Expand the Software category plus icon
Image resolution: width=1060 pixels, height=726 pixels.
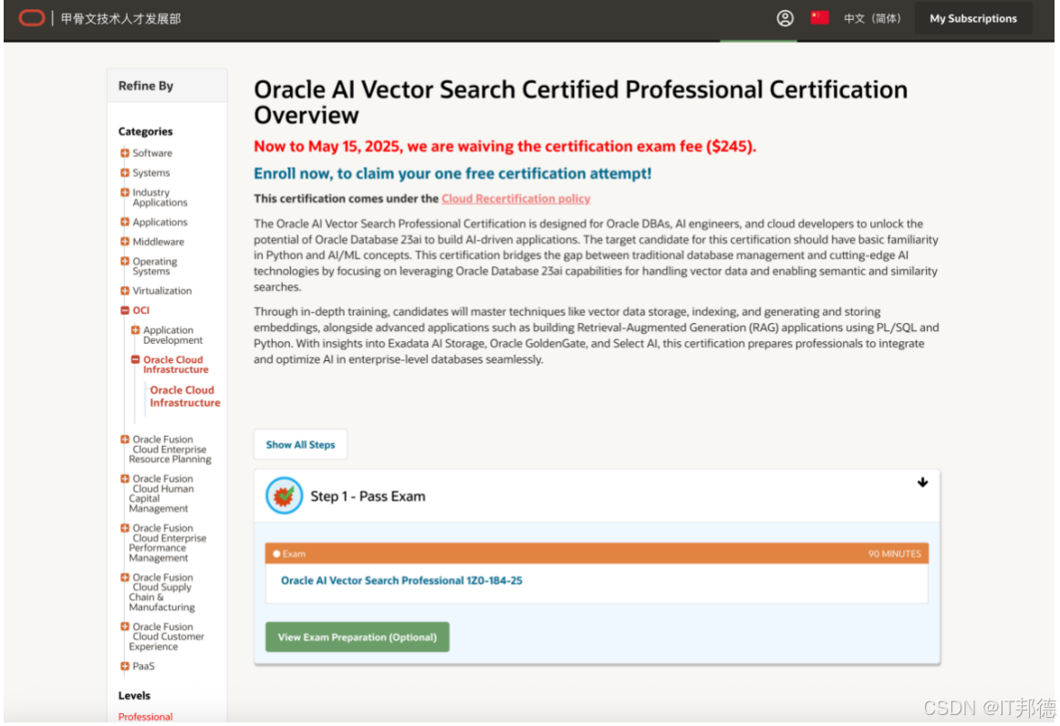(x=124, y=153)
